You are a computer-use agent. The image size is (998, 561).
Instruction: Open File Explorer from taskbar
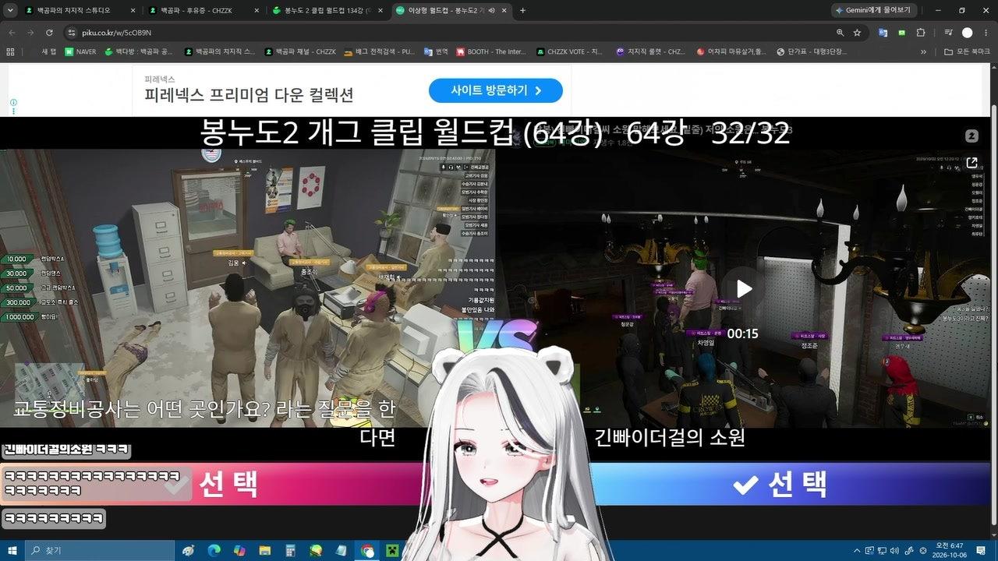pos(265,550)
